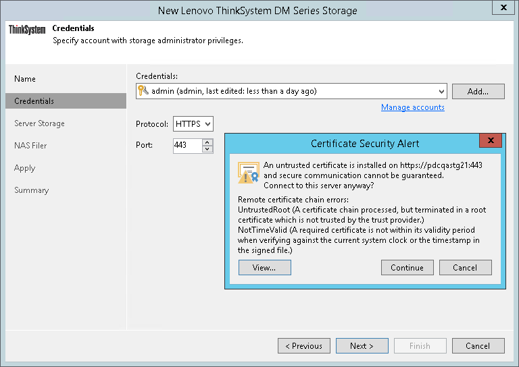
Task: Click the 'Credentials' heading in wizard header
Action: click(73, 28)
